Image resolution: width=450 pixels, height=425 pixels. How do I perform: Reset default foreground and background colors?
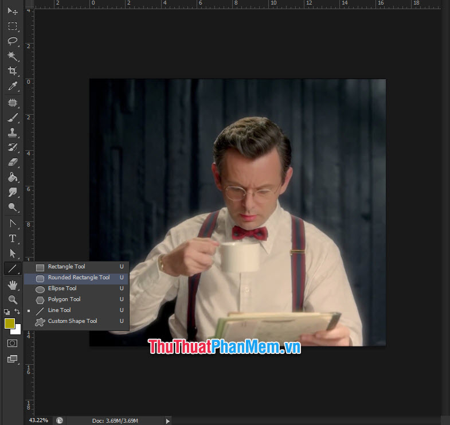coord(7,311)
